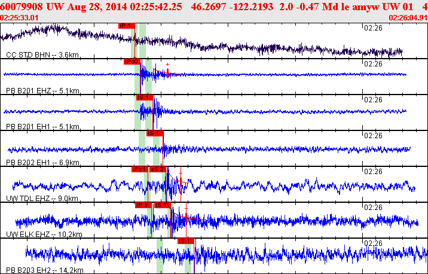The width and height of the screenshot is (428, 274).
Task: Select the iP 1 pick flag on UW ELK EHZ
Action: 143,205
